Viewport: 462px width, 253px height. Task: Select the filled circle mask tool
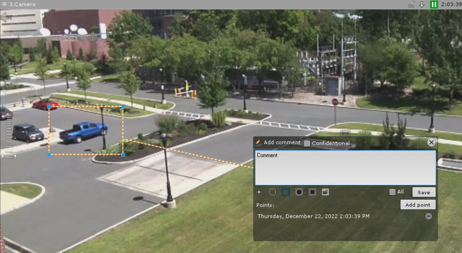(x=299, y=192)
